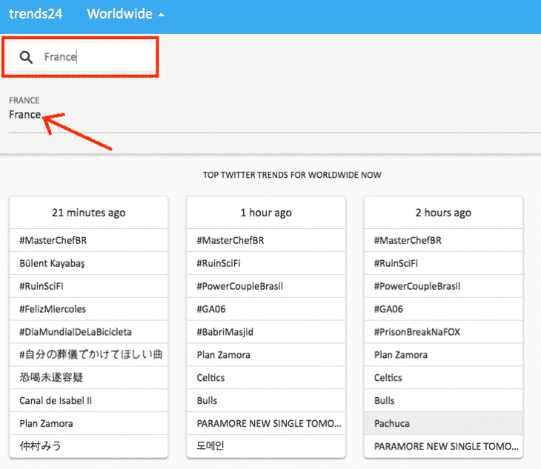Open #PrisonBreakNaFOX trend

point(417,332)
